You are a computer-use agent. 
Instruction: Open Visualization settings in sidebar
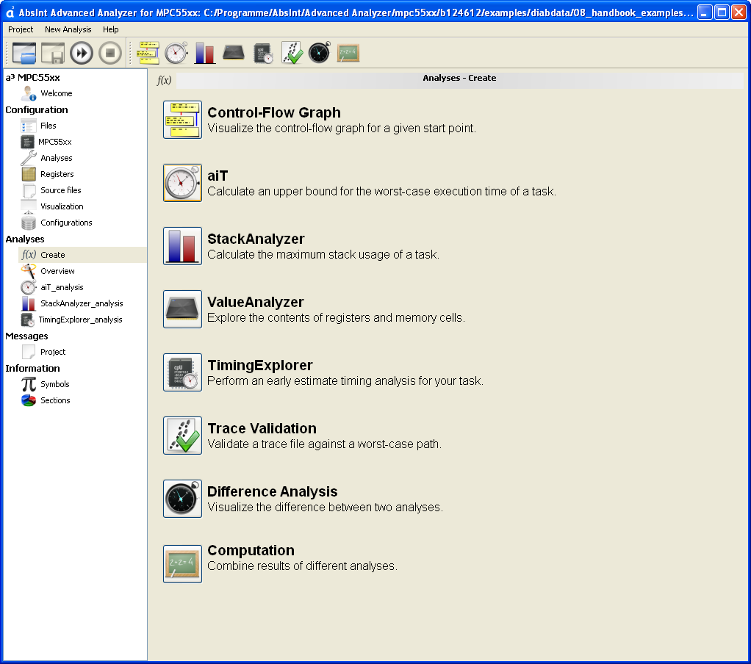coord(62,206)
